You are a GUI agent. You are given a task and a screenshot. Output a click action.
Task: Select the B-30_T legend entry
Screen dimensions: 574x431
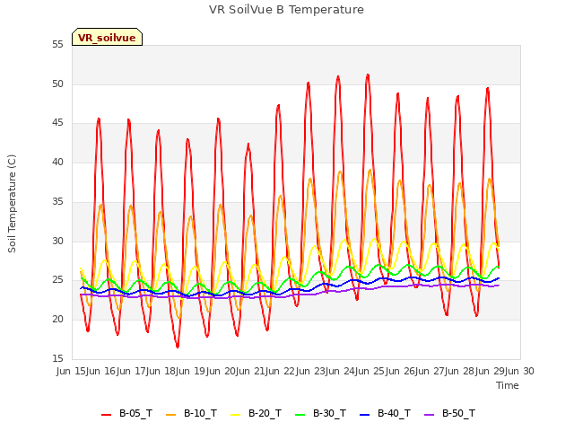(x=320, y=414)
